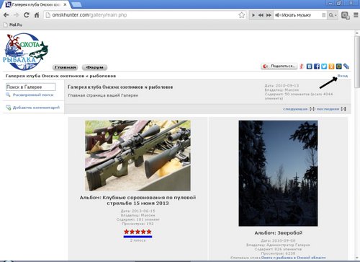Open the Главная navigation button
This screenshot has width=360, height=262.
(65, 67)
